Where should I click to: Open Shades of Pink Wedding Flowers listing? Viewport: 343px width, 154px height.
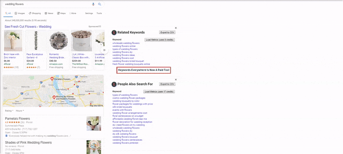point(28,142)
